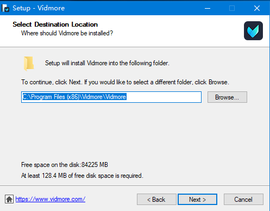Screen dimensions: 270x211
Task: Go to previous step with Back
Action: (156, 200)
